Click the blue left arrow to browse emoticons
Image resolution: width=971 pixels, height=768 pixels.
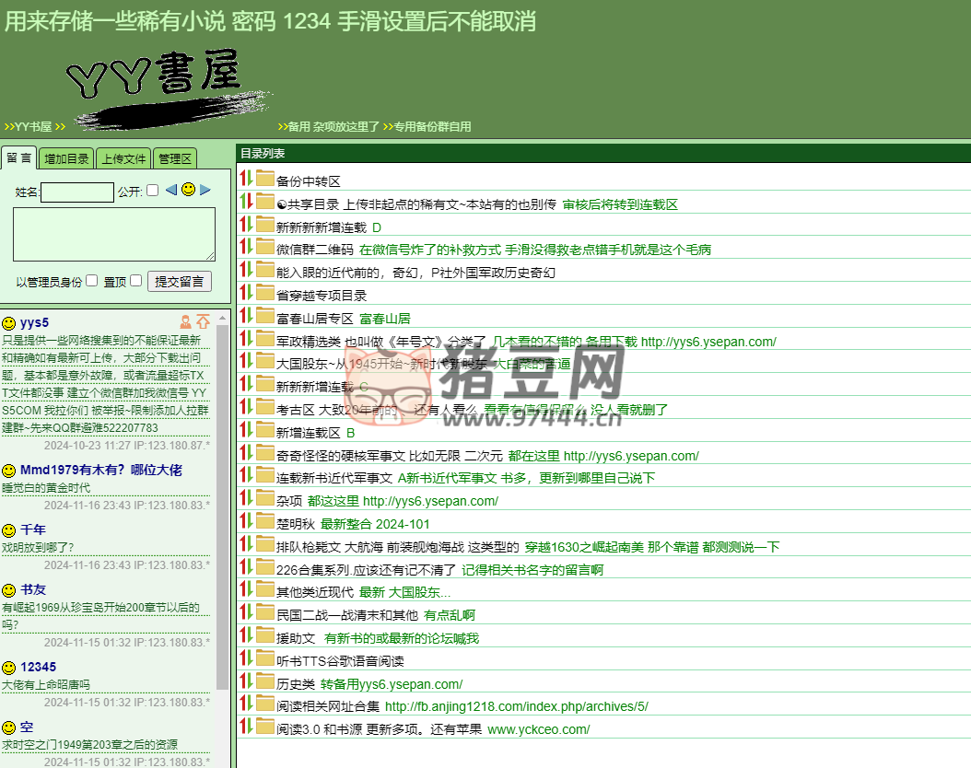click(x=170, y=191)
